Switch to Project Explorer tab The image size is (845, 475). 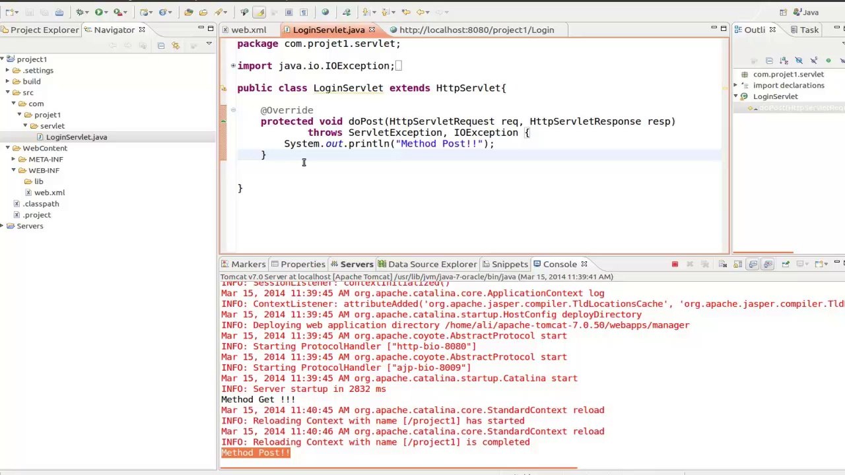pyautogui.click(x=39, y=30)
